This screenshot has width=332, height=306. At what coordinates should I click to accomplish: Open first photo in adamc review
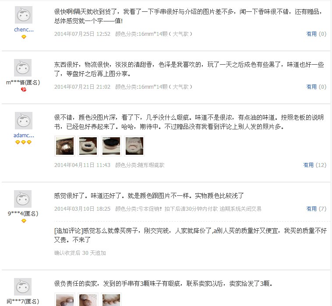point(65,146)
